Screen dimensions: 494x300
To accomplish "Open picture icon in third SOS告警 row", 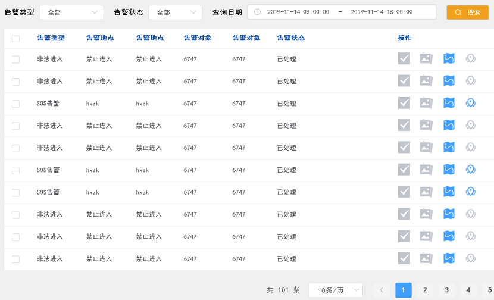I will (426, 192).
